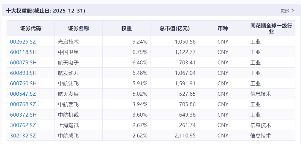Click stock code 000768.SZ

point(23,104)
